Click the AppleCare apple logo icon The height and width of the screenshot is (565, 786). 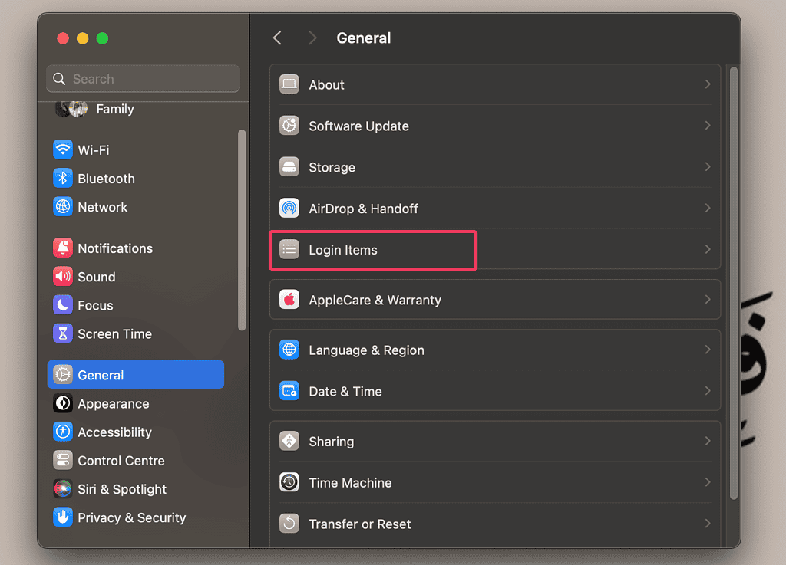pyautogui.click(x=289, y=300)
